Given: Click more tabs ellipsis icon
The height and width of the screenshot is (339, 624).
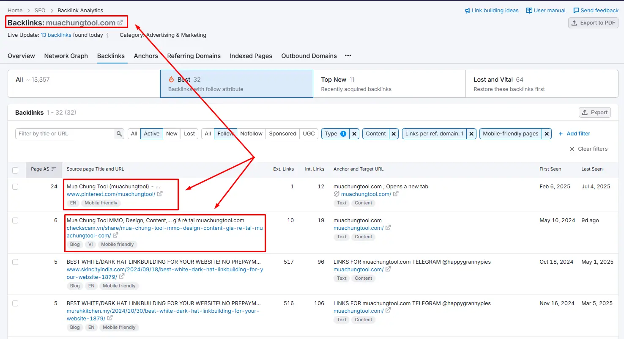Looking at the screenshot, I should (348, 56).
